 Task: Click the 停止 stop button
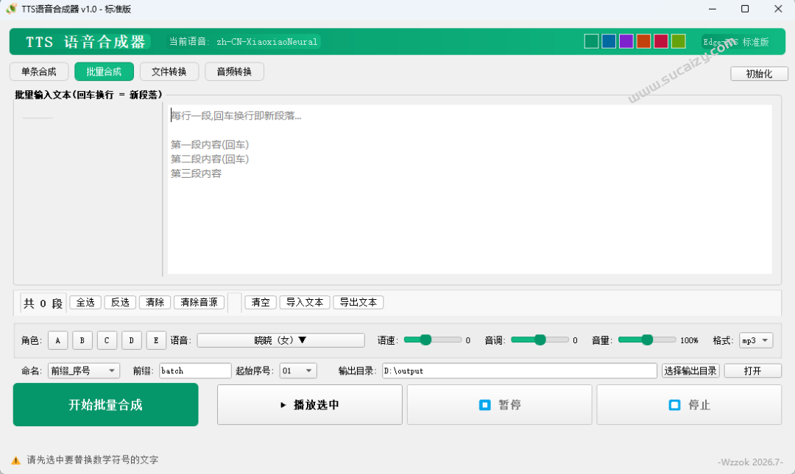[689, 405]
